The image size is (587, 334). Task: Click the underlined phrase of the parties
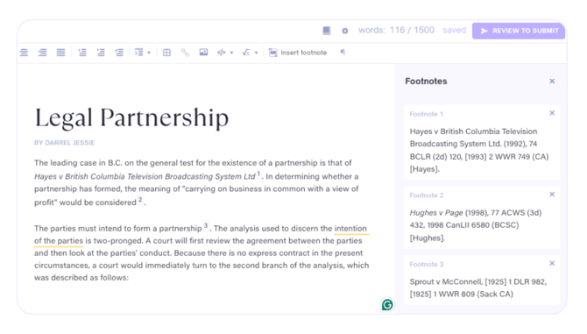(x=59, y=241)
